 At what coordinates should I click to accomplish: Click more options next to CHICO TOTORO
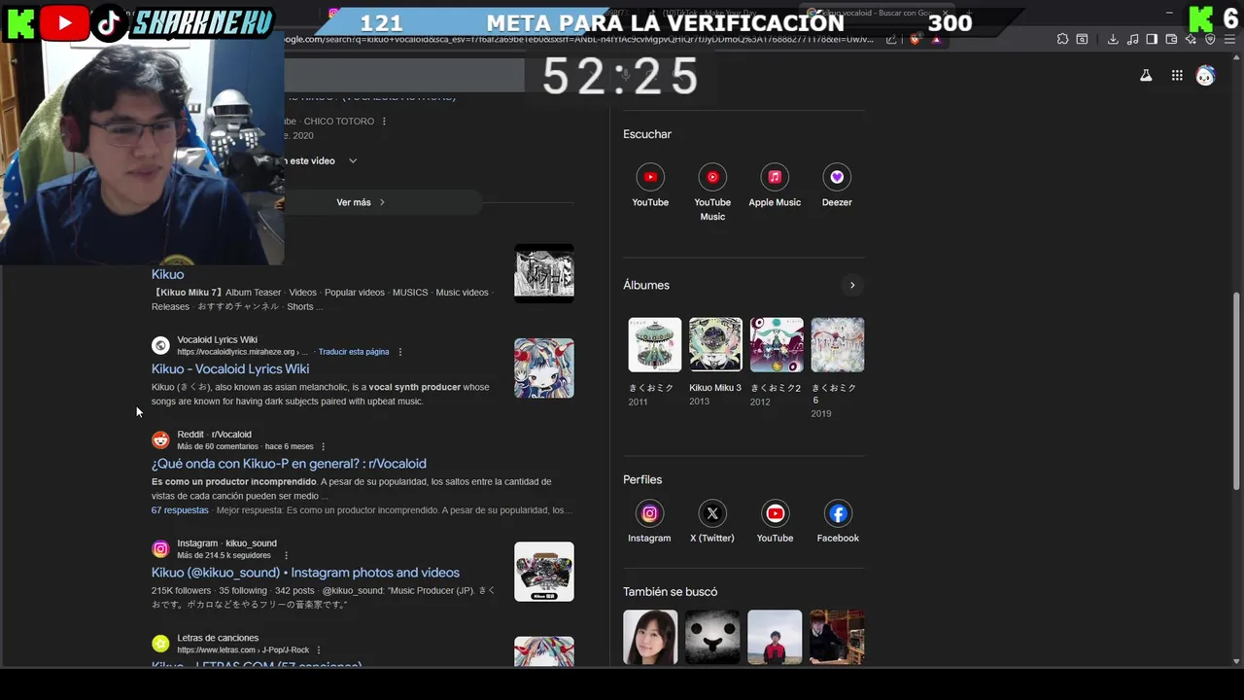click(x=385, y=122)
